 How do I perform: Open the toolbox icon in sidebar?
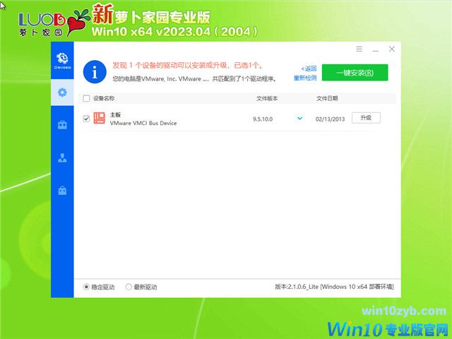point(62,125)
